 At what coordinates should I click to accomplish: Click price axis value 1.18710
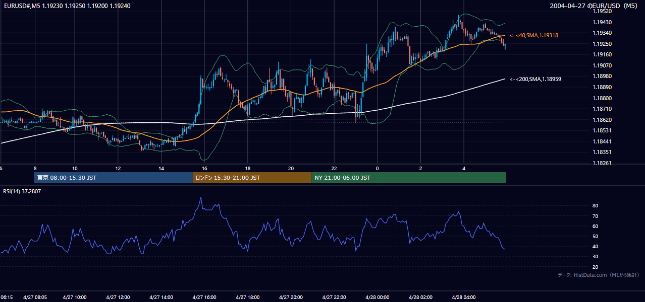pos(602,109)
